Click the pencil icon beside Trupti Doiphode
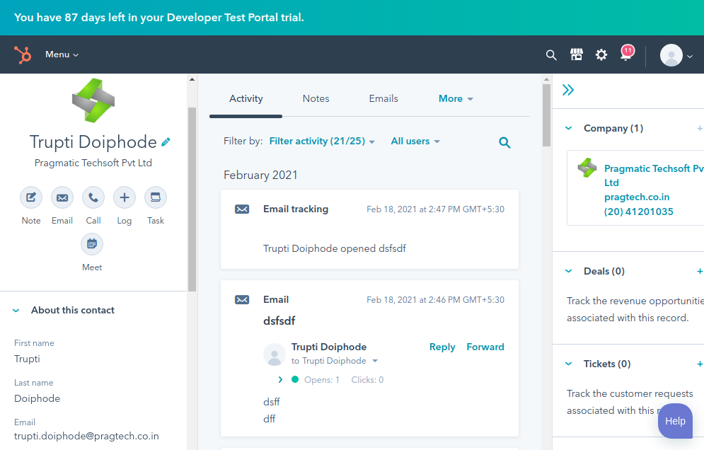 (166, 142)
